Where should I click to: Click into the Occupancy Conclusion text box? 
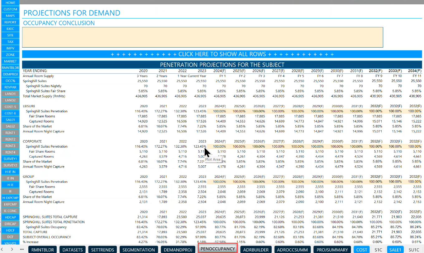[x=202, y=37]
